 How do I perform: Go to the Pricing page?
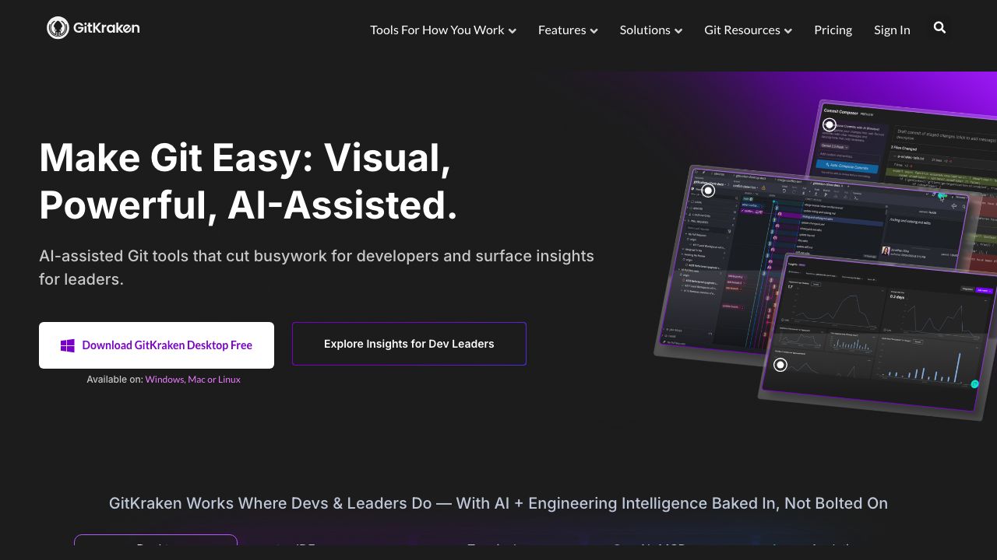pyautogui.click(x=833, y=30)
